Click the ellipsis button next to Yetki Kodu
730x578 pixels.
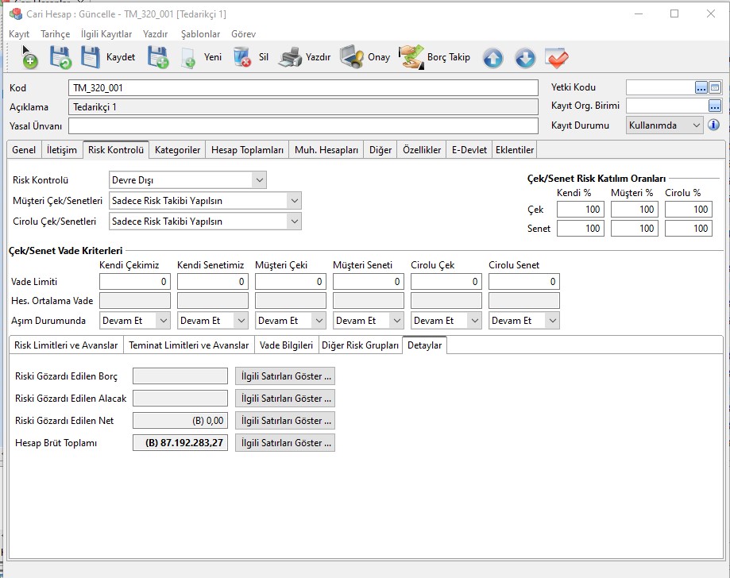point(701,87)
